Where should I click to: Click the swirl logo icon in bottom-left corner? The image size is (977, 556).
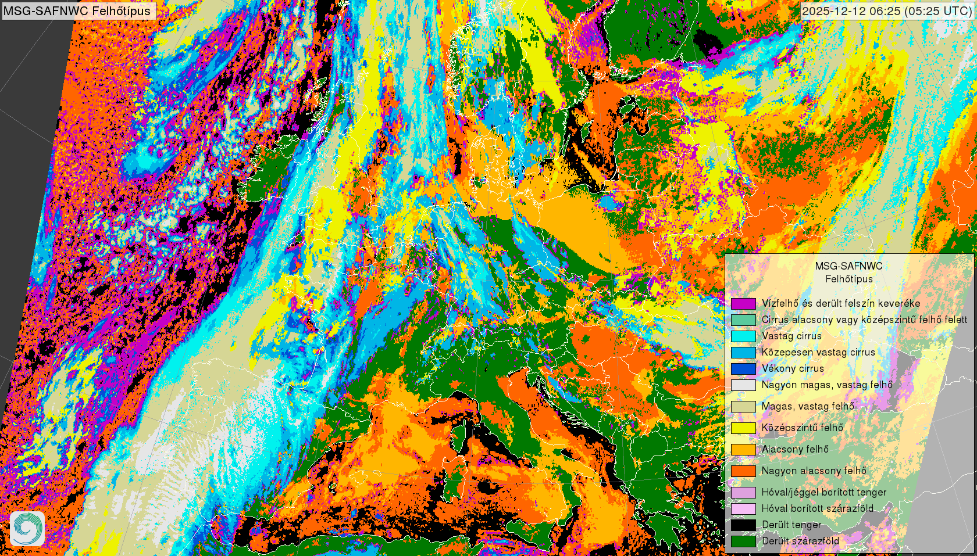tap(27, 528)
